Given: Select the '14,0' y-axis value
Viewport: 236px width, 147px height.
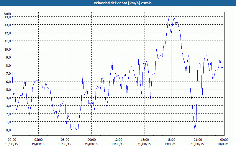Looking at the screenshot, I should pos(8,17).
